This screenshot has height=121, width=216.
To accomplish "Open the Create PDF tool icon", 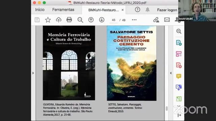I will pyautogui.click(x=179, y=65).
